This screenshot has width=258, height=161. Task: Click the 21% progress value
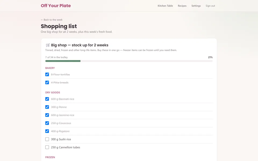[x=210, y=57]
